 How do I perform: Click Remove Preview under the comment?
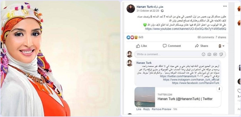pos(161,109)
